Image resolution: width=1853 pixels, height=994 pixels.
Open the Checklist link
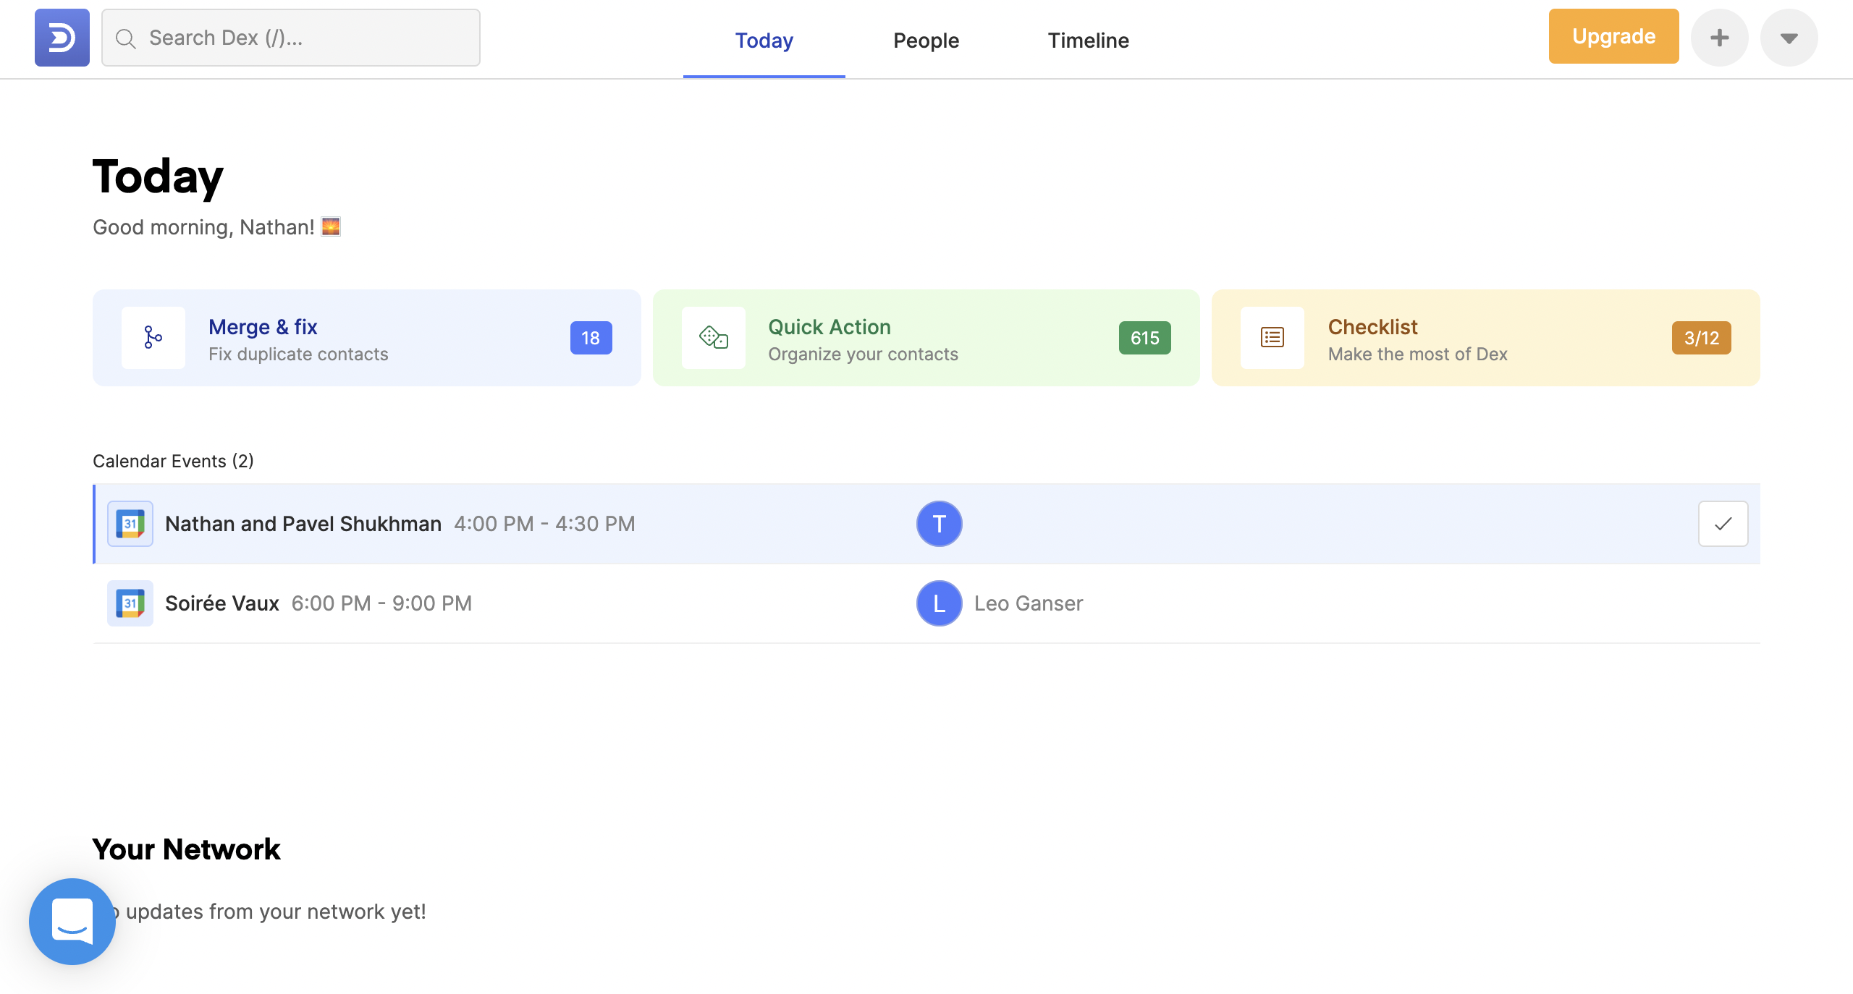coord(1372,327)
